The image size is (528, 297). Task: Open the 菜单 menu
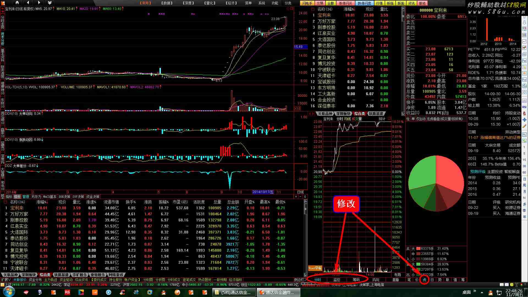248,3
